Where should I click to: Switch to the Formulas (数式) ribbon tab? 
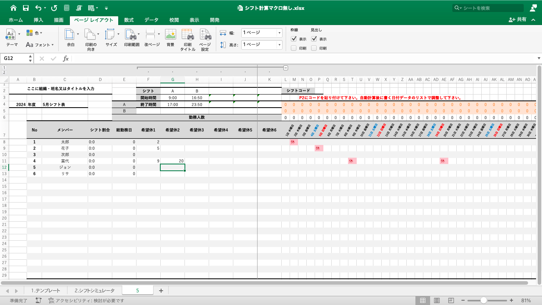pos(129,20)
